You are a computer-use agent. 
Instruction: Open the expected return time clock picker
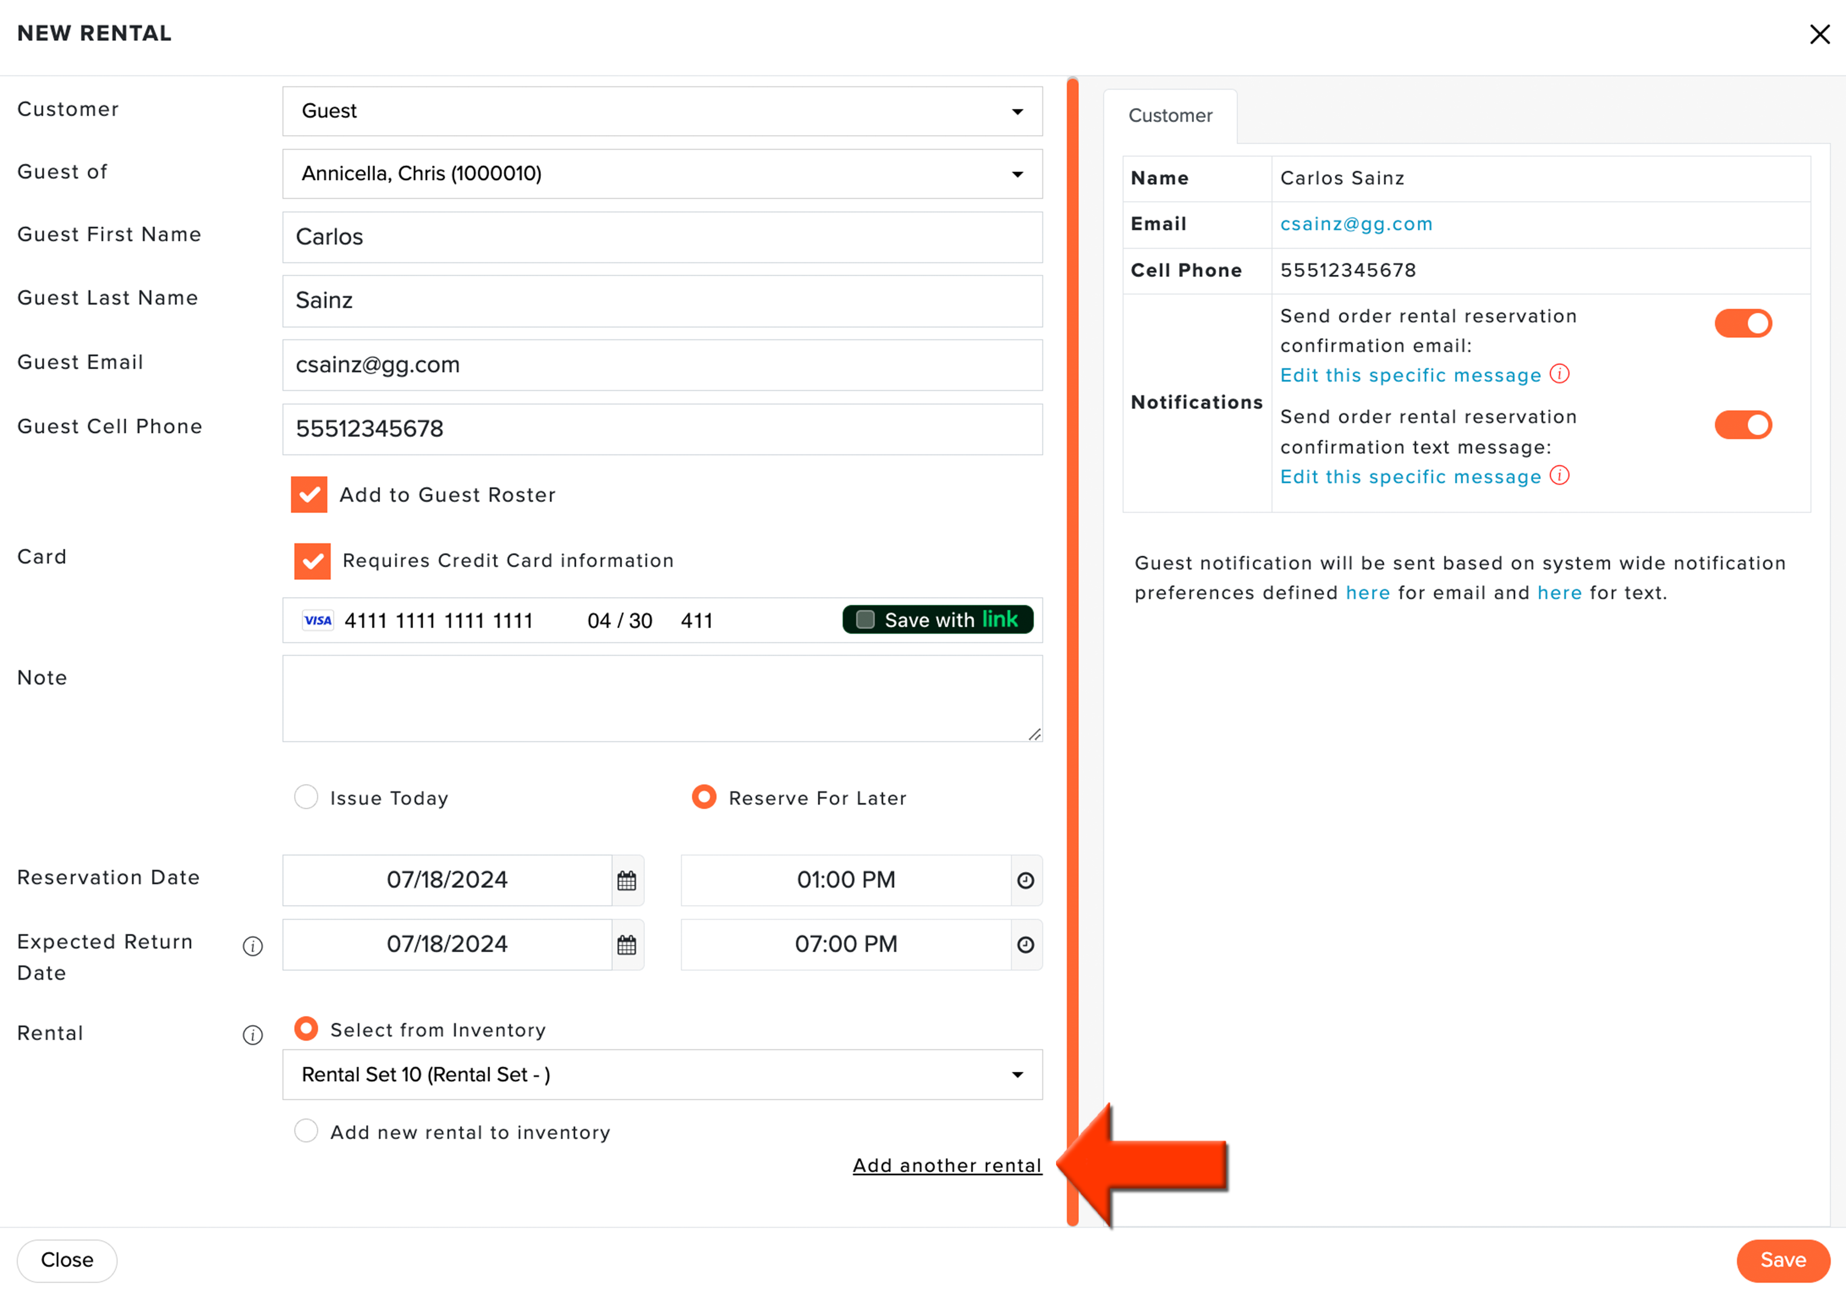[x=1026, y=945]
